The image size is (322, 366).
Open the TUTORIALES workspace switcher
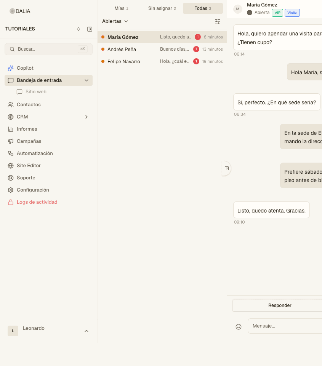pos(78,29)
